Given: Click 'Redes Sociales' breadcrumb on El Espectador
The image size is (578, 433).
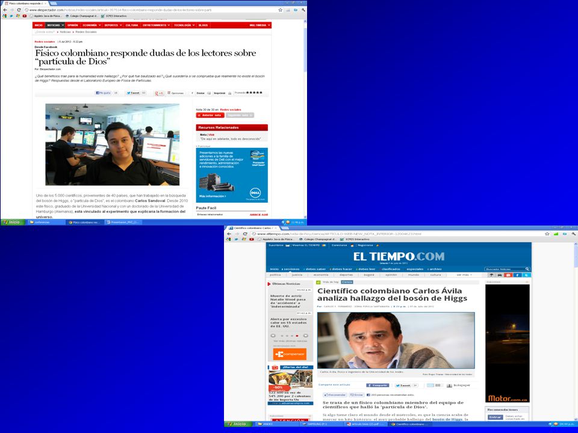Looking at the screenshot, I should pyautogui.click(x=86, y=32).
